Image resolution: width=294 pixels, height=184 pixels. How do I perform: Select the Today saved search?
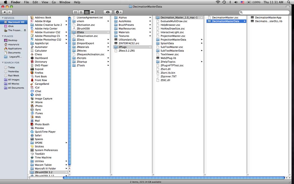tap(11, 67)
